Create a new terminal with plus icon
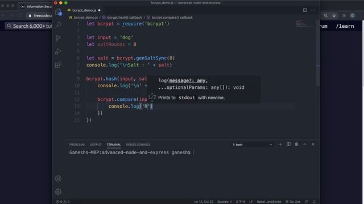 point(280,144)
